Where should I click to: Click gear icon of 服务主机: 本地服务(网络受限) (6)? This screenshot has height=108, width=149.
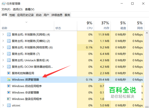(9, 47)
